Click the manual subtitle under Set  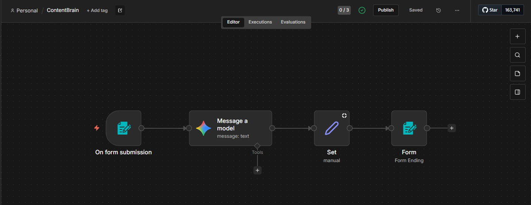tap(332, 160)
